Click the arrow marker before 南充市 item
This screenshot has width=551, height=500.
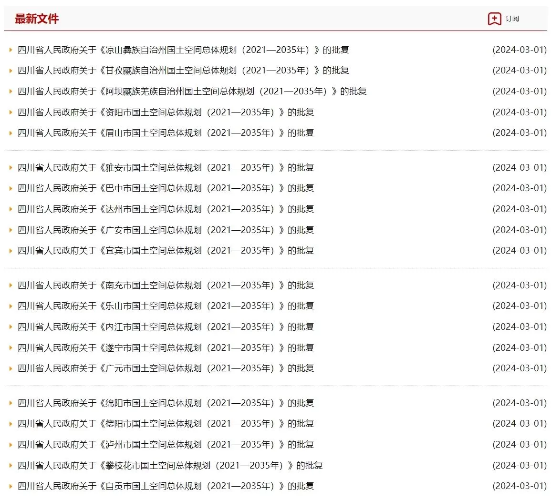click(10, 285)
